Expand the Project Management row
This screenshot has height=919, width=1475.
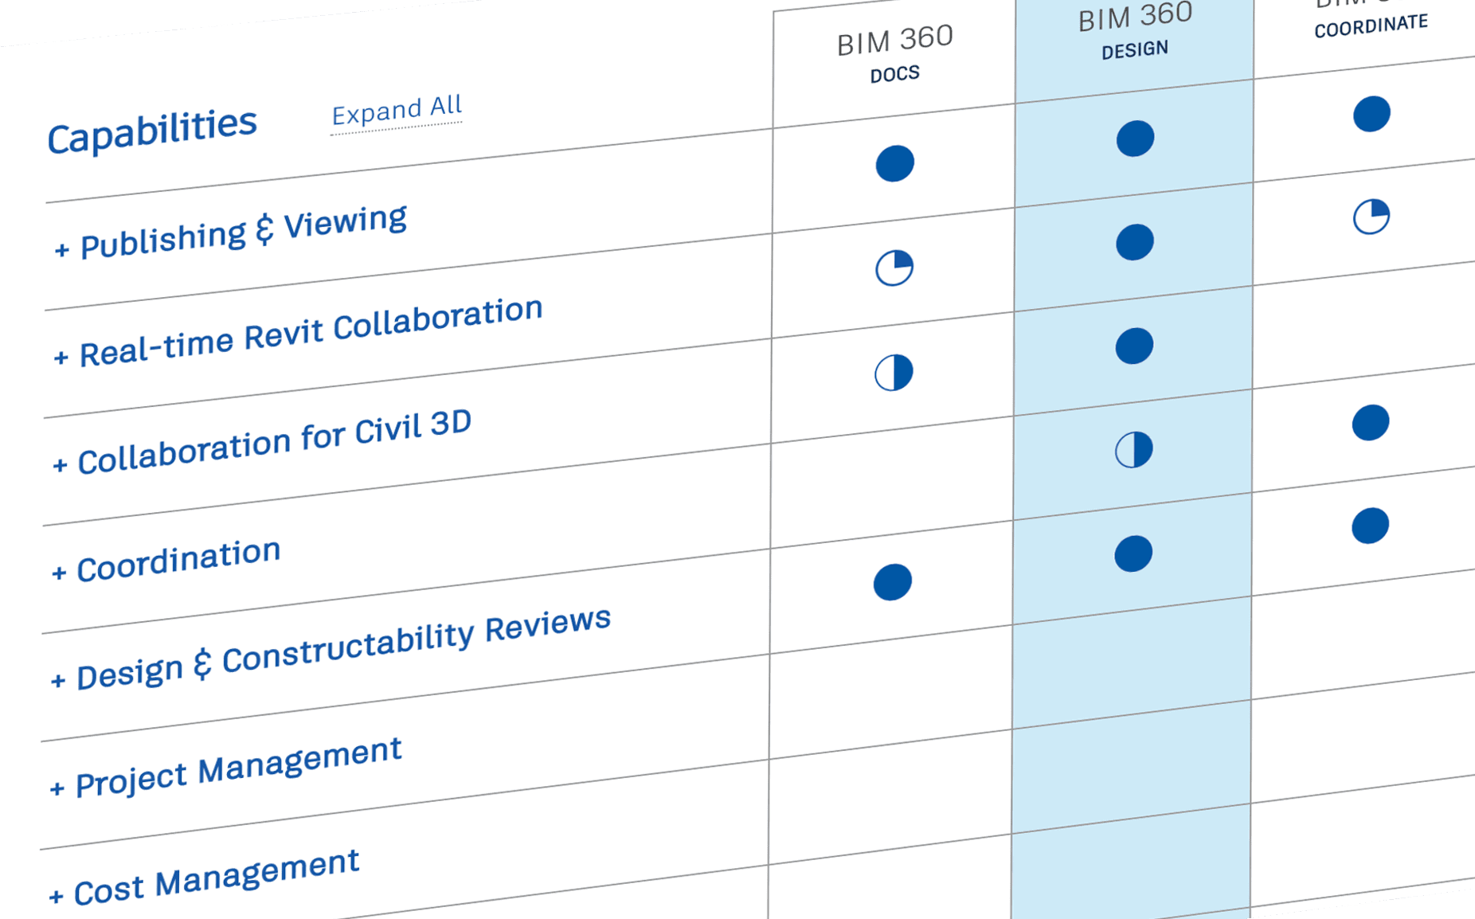click(x=226, y=768)
